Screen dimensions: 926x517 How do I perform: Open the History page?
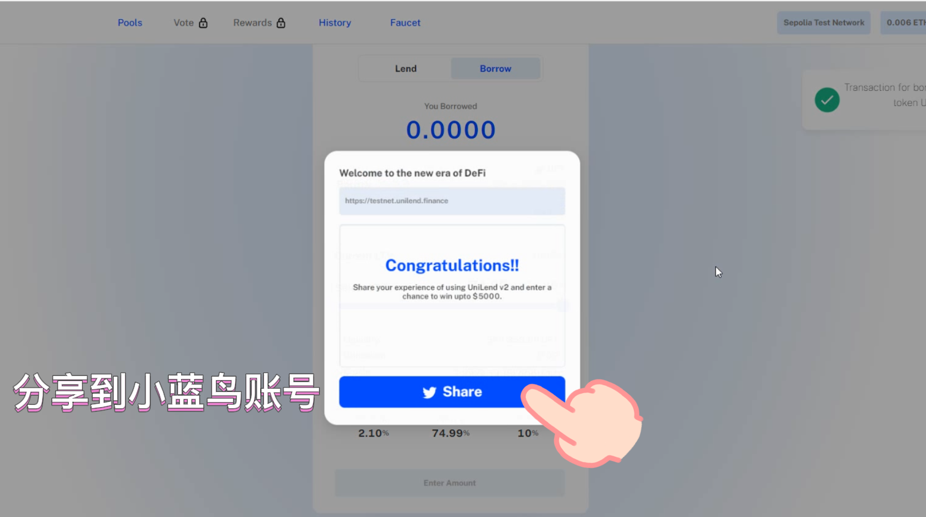pyautogui.click(x=335, y=23)
